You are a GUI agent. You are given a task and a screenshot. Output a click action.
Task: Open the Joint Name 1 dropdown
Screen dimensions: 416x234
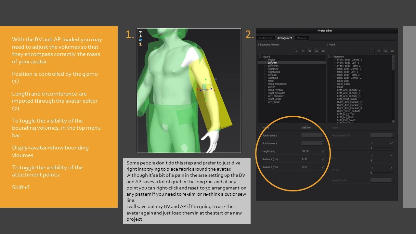click(324, 143)
